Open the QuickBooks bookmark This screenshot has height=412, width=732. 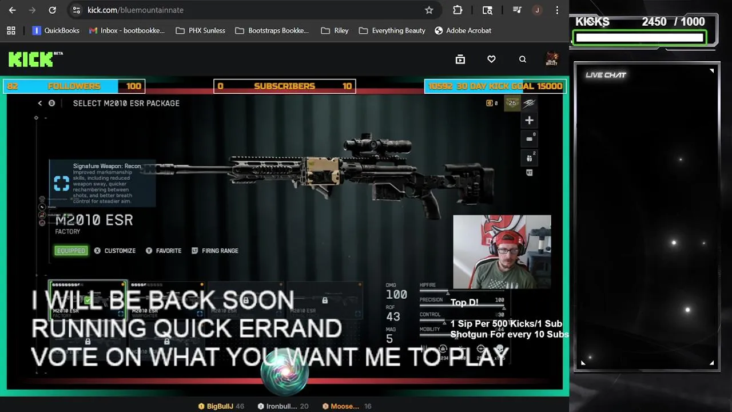56,30
